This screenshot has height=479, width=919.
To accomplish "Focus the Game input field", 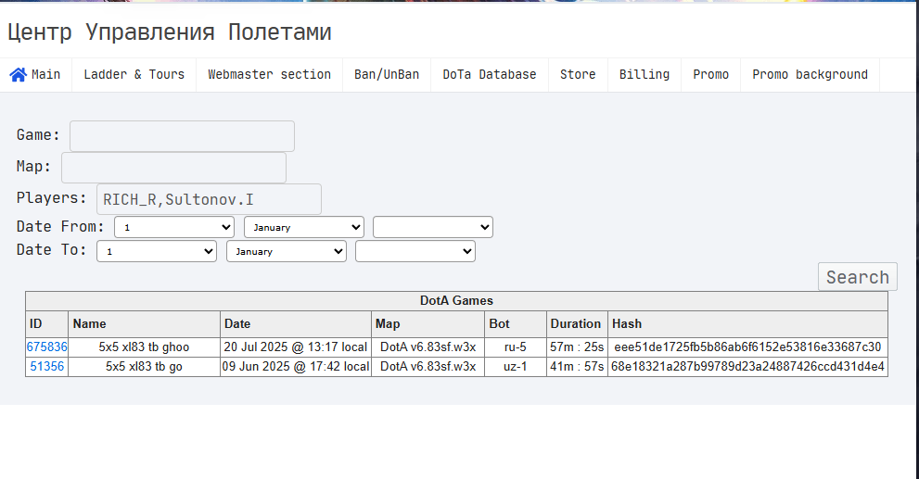I will click(183, 136).
